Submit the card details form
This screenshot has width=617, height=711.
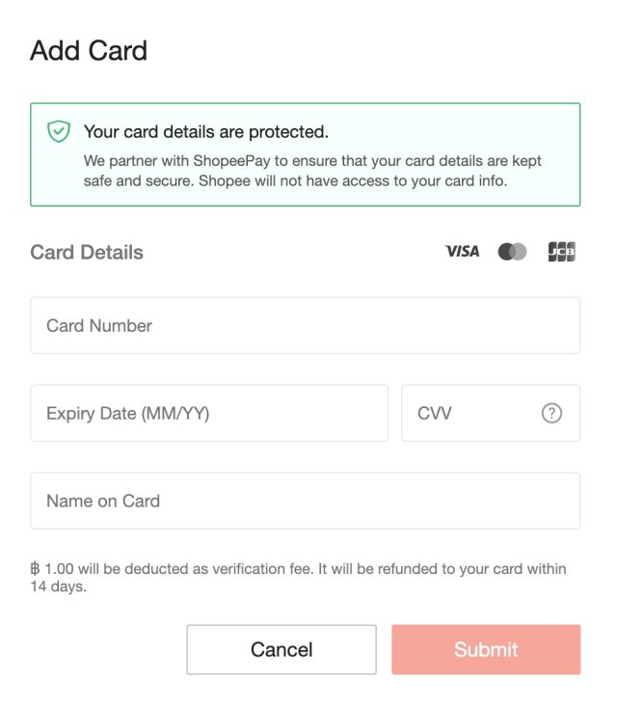pyautogui.click(x=486, y=649)
